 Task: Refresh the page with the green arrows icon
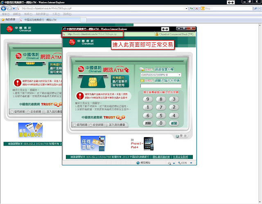tap(192, 8)
